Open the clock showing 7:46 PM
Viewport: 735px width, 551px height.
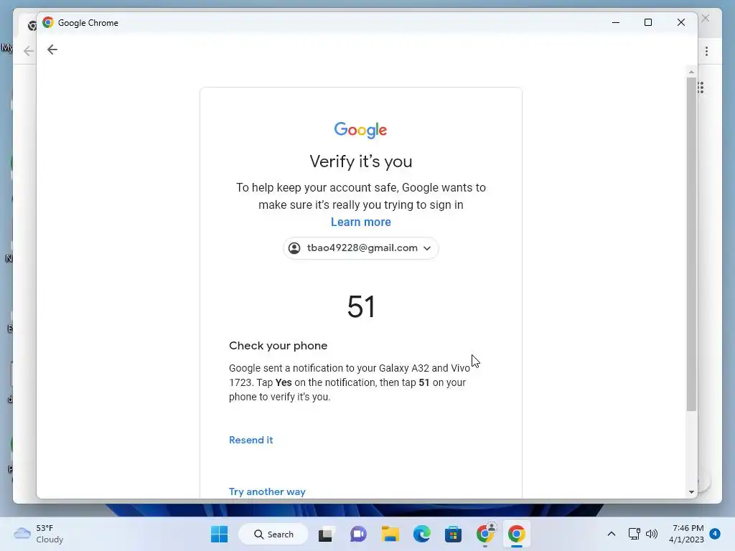[686, 534]
